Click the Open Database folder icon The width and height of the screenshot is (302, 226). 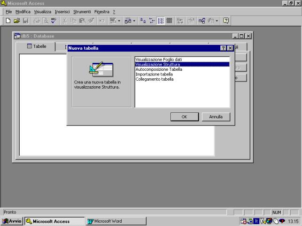tap(17, 21)
